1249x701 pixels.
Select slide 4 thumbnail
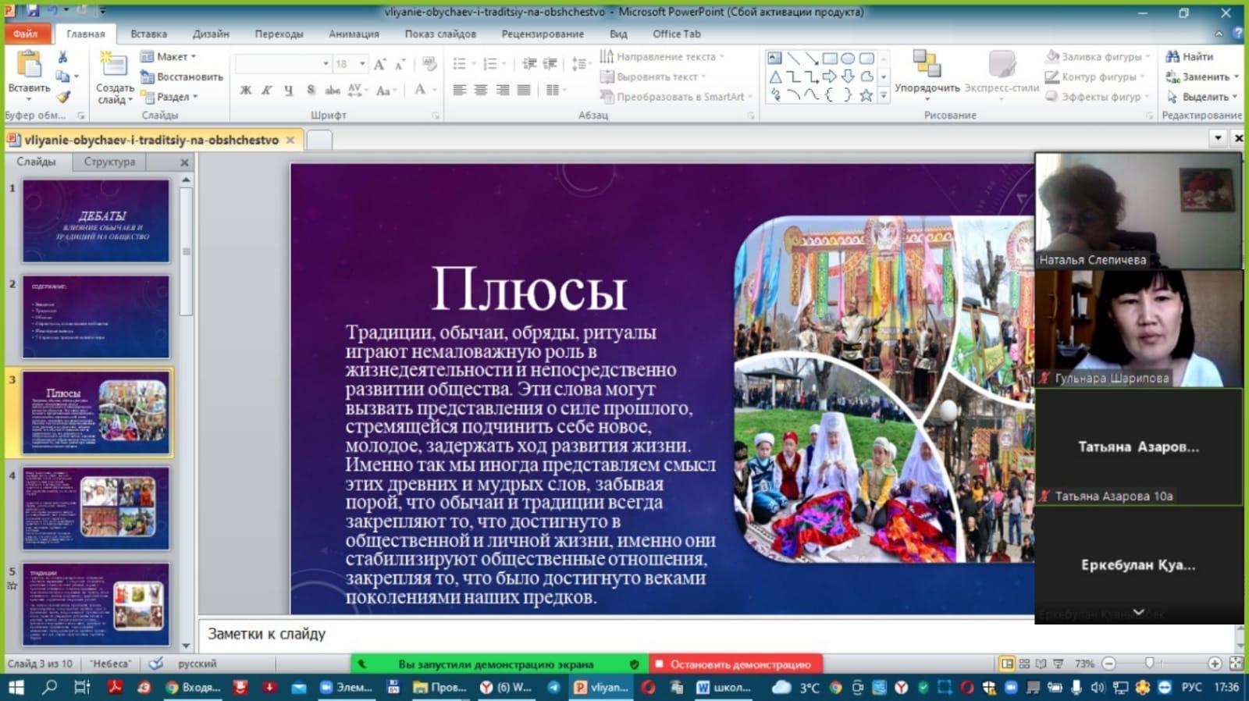click(x=96, y=508)
